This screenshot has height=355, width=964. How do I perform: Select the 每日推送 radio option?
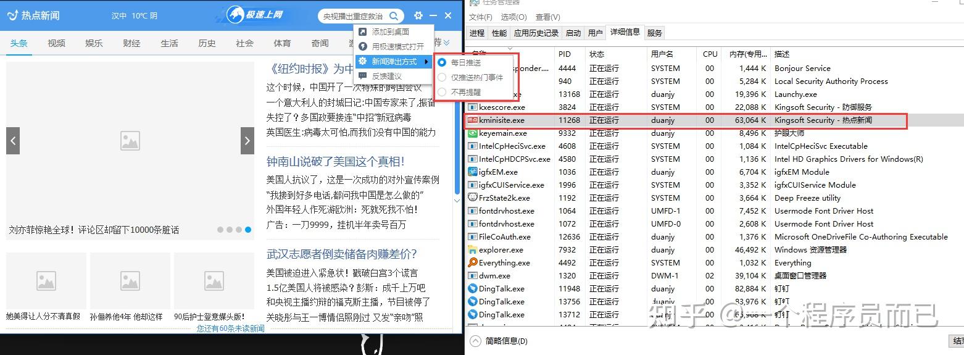tap(441, 62)
